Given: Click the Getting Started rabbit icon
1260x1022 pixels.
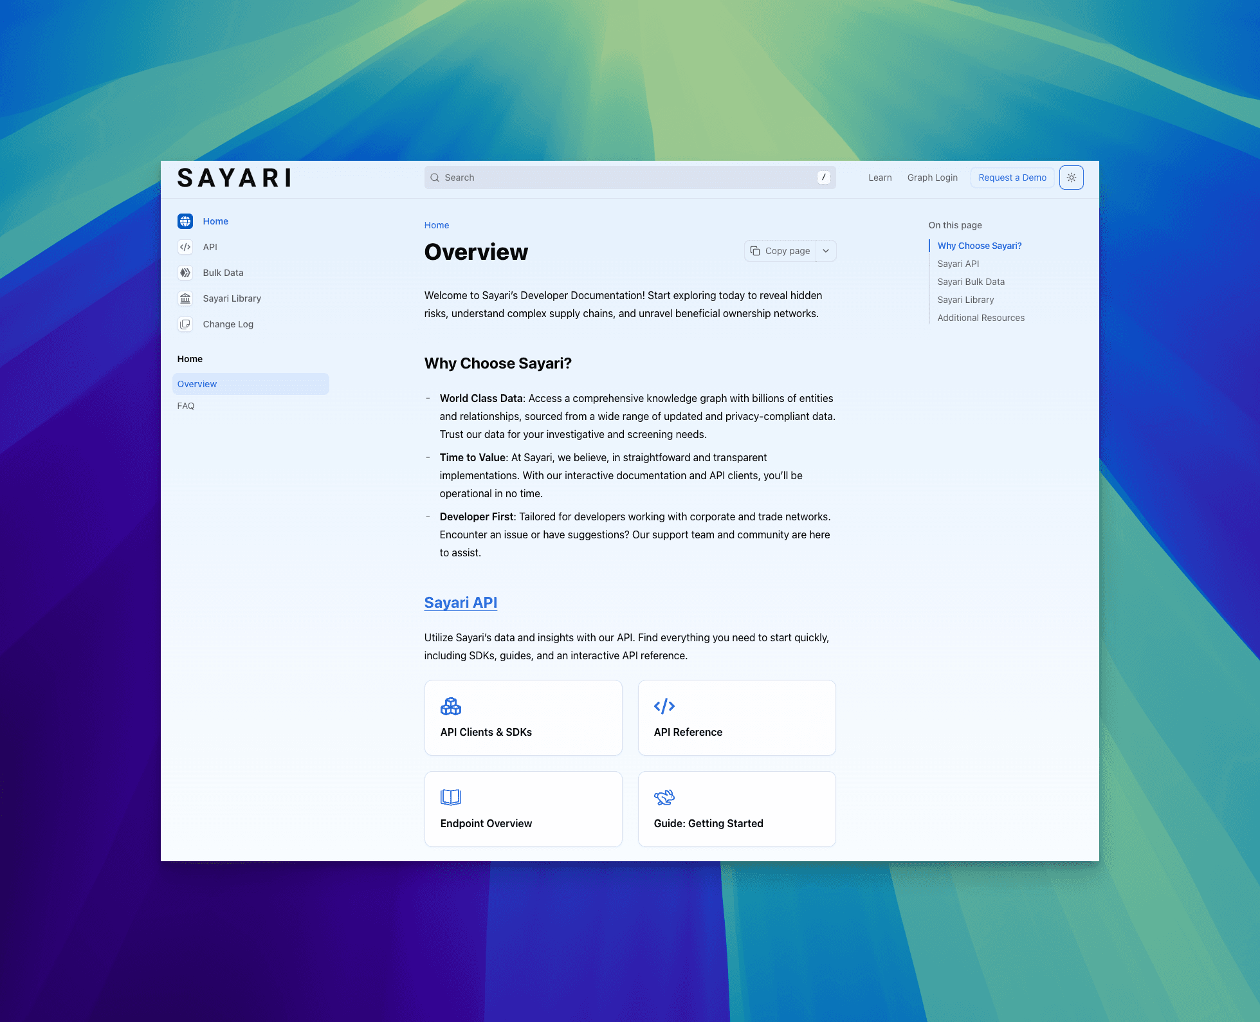Looking at the screenshot, I should (664, 797).
